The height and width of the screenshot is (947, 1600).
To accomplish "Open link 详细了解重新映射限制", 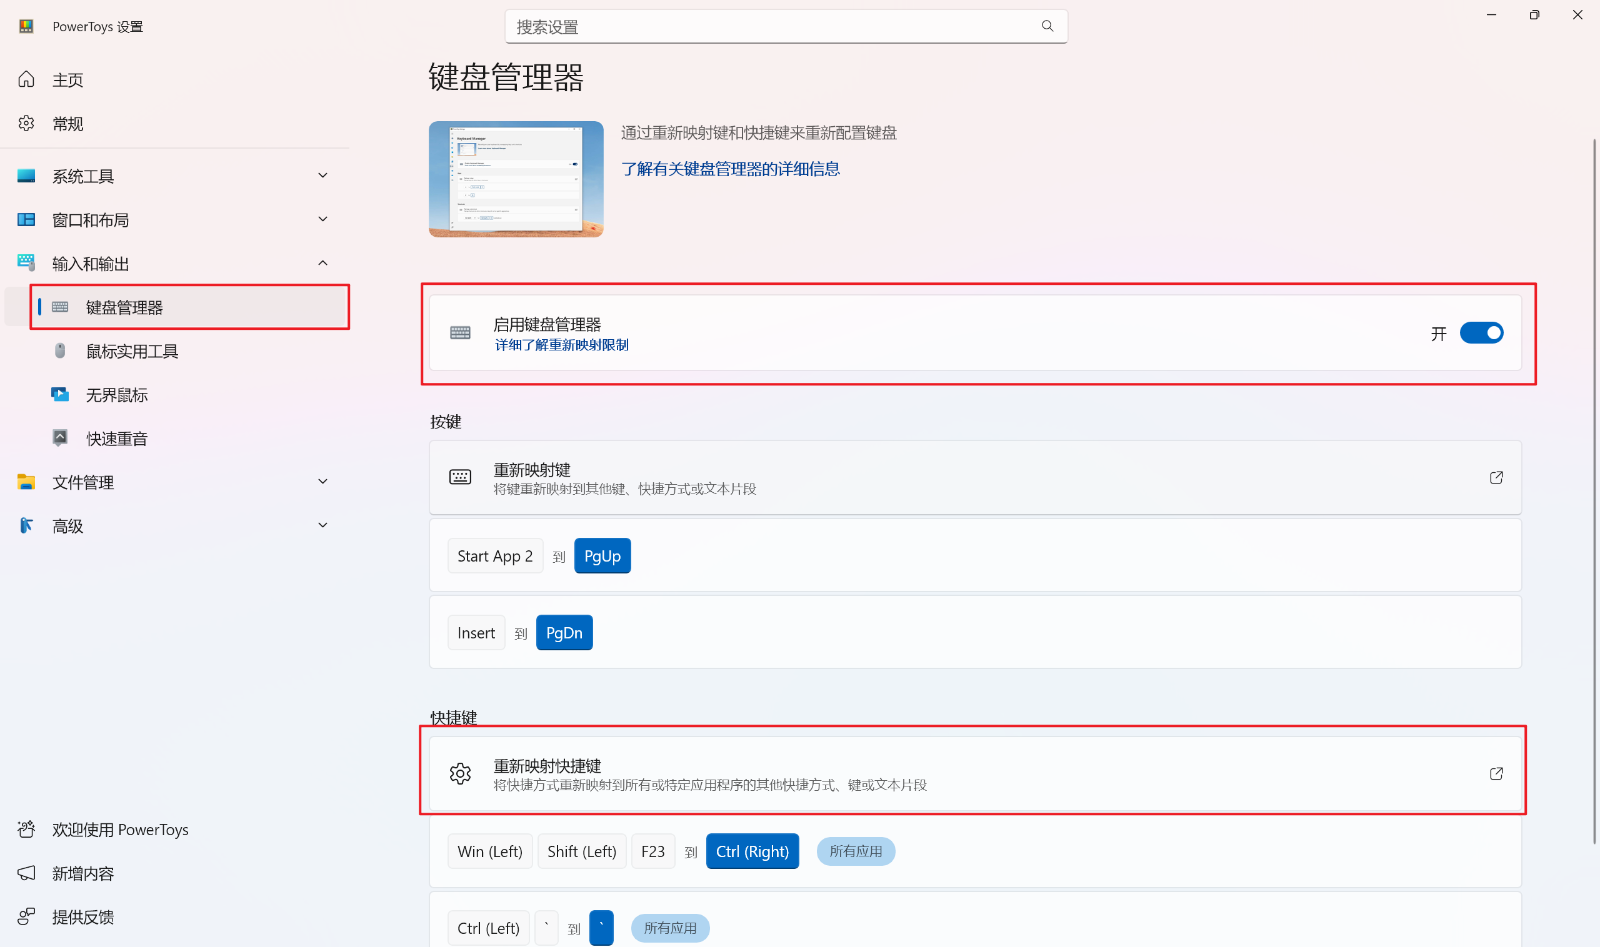I will pyautogui.click(x=561, y=345).
